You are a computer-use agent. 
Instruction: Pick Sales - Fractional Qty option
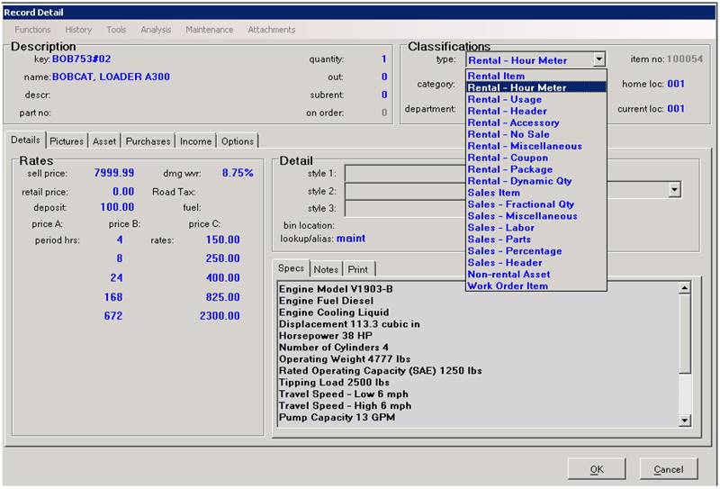535,204
